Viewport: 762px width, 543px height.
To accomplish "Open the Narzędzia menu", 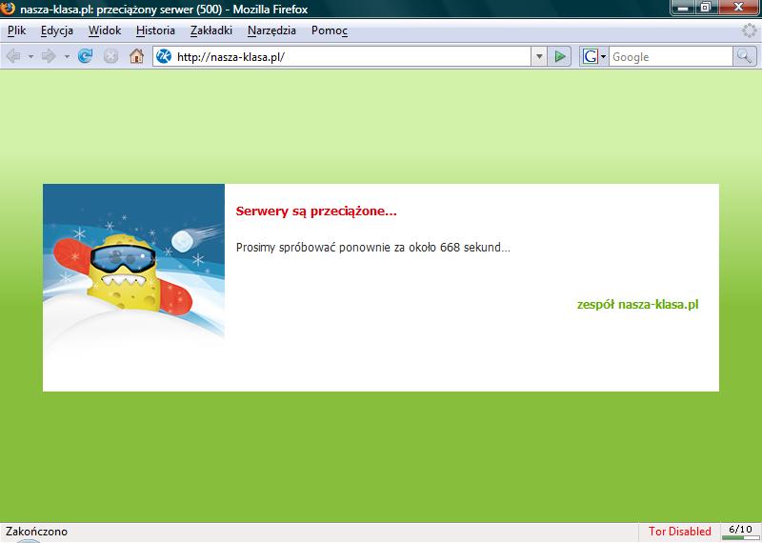I will click(271, 30).
